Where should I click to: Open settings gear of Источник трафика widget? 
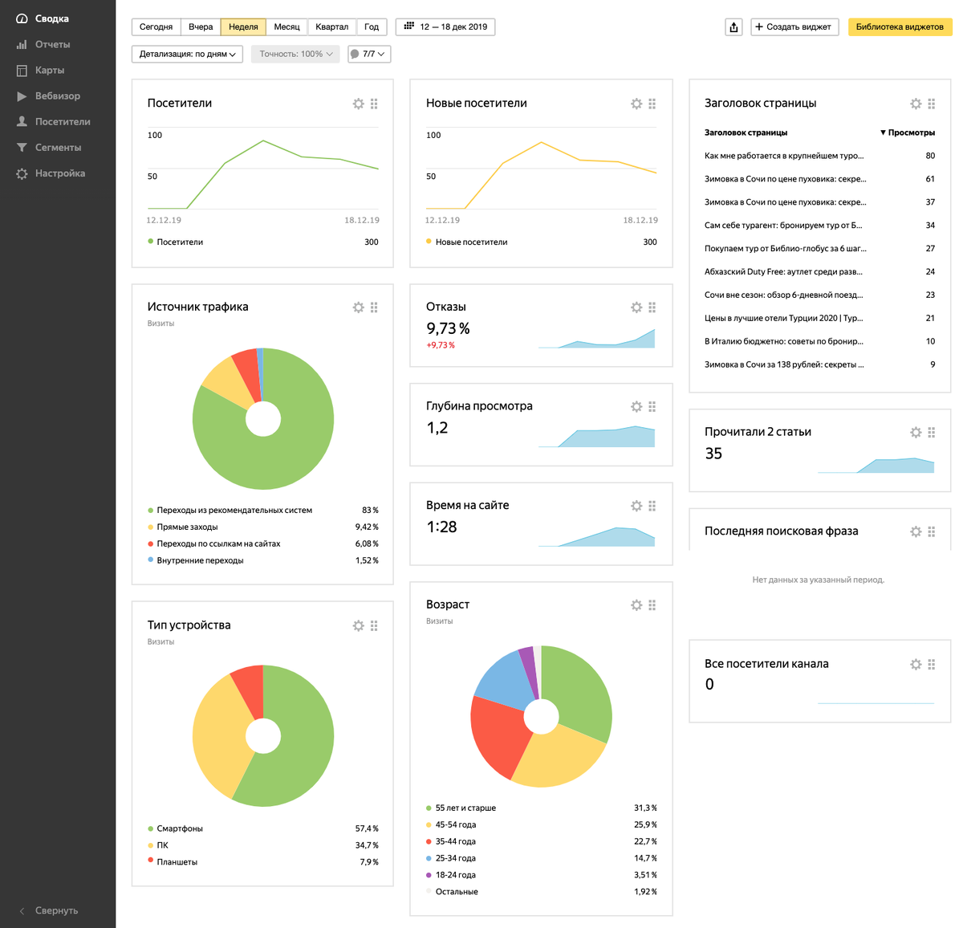pos(358,307)
